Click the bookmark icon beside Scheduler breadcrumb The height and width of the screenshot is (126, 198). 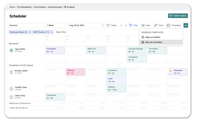pos(65,7)
